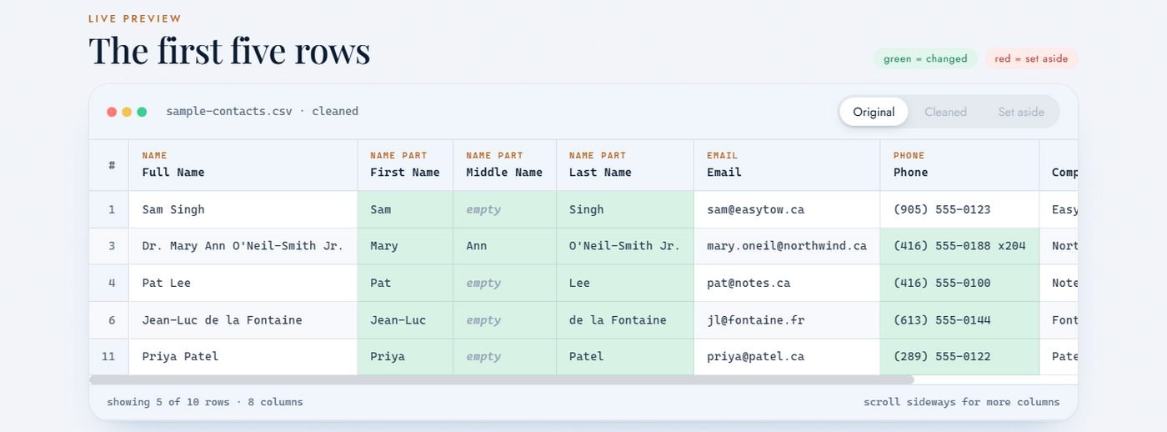Click the 'Priya Patel' full name cell

click(243, 356)
